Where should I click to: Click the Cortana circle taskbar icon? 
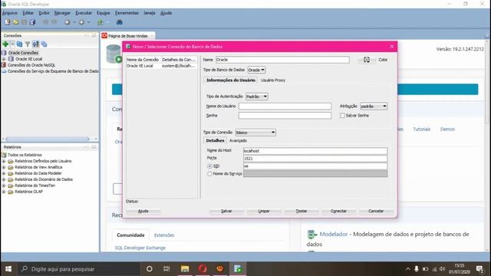point(150,269)
